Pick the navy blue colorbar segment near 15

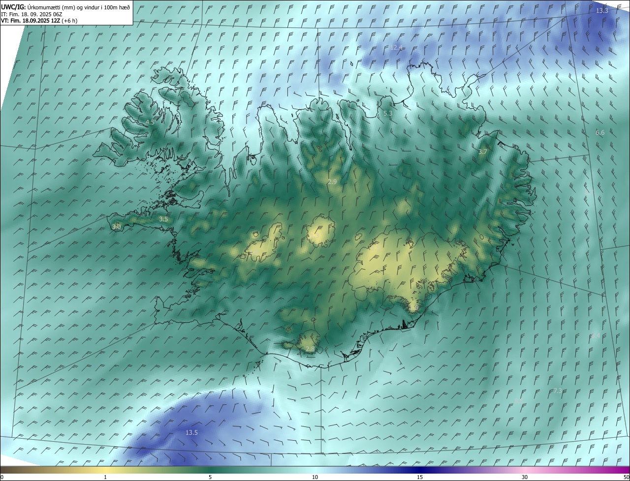pyautogui.click(x=420, y=470)
